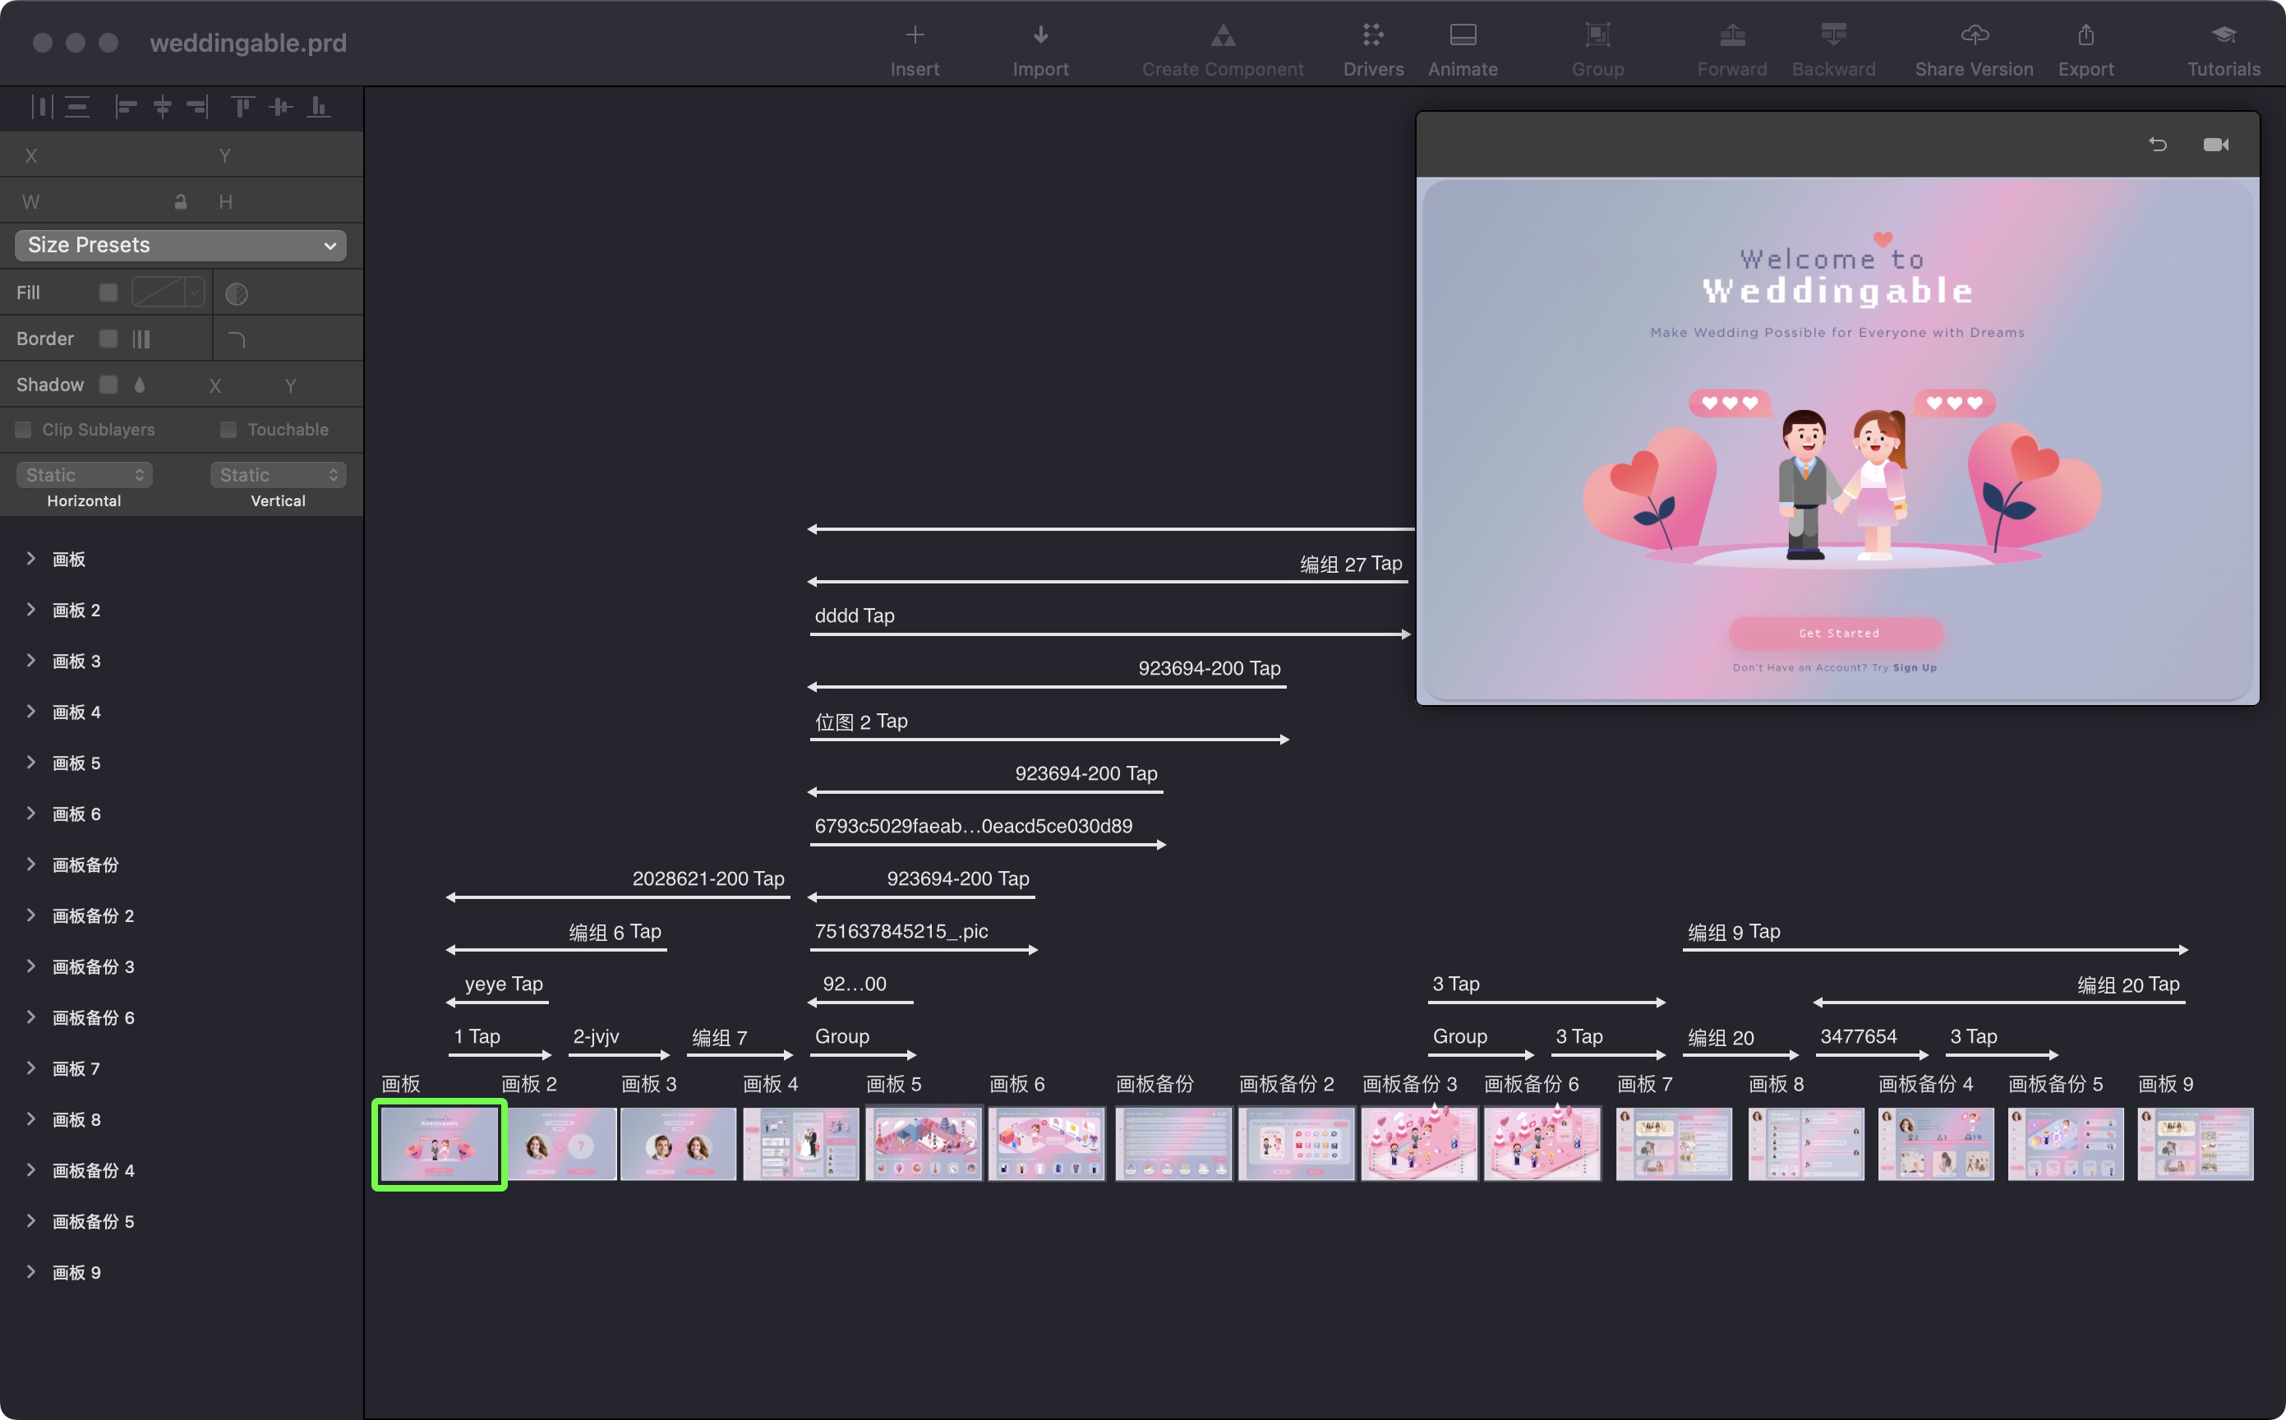
Task: Click the corner radius icon
Action: pos(237,339)
